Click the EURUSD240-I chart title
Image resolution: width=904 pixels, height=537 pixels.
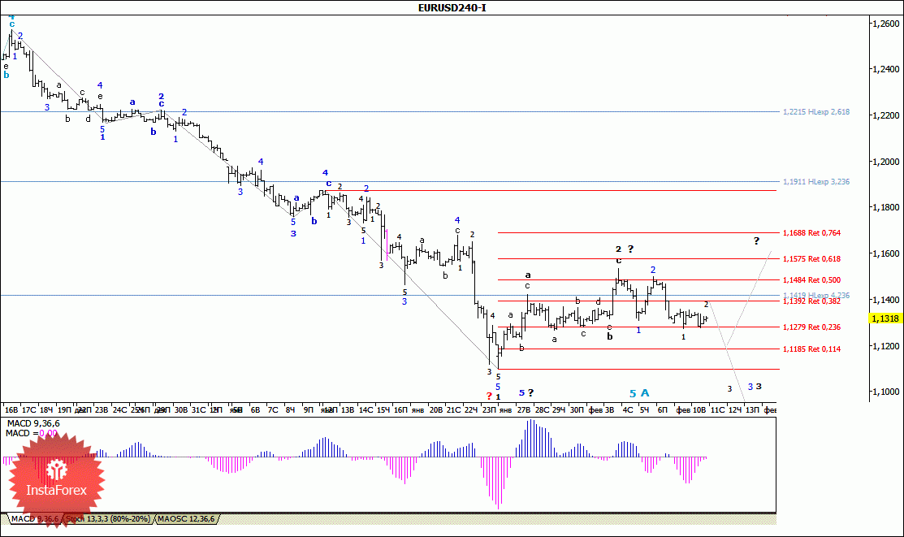[452, 7]
